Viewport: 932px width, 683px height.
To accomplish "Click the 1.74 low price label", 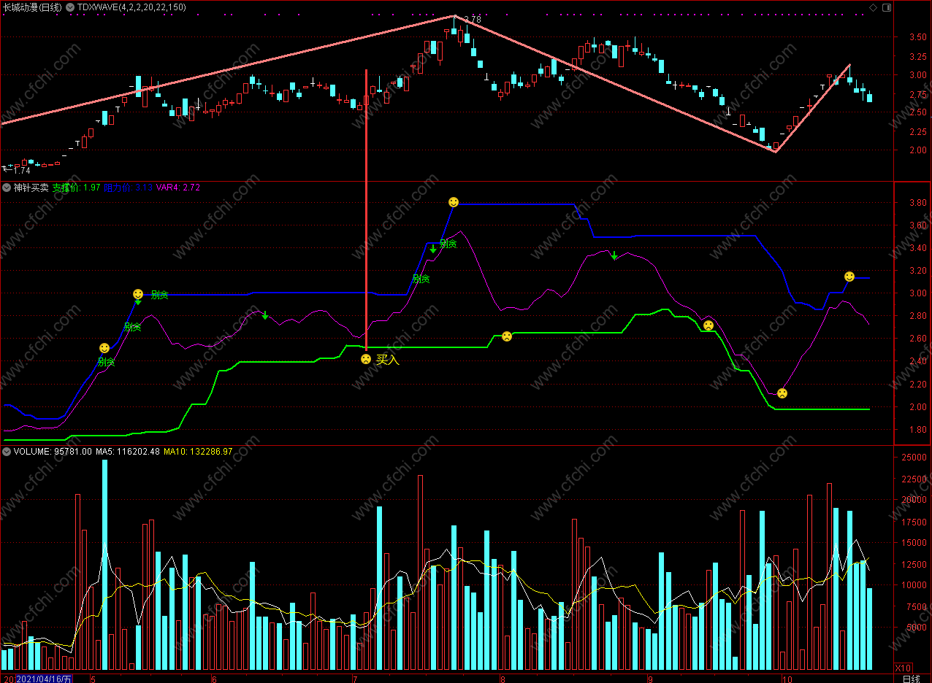I will coord(21,170).
